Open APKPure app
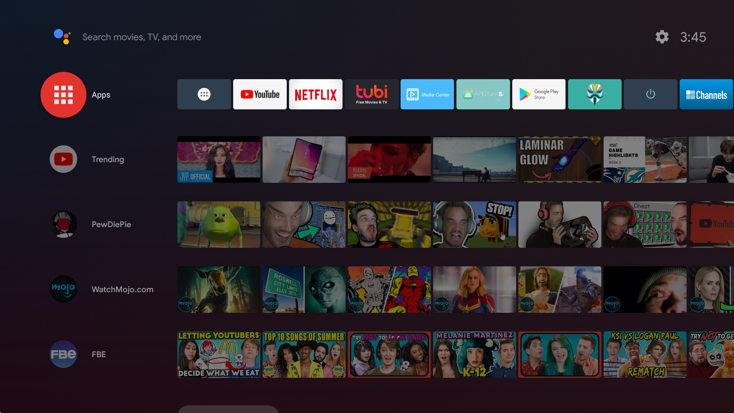The height and width of the screenshot is (413, 734). pyautogui.click(x=482, y=94)
